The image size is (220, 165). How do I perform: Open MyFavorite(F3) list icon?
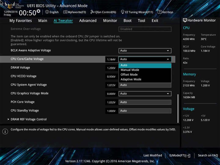click(65, 12)
